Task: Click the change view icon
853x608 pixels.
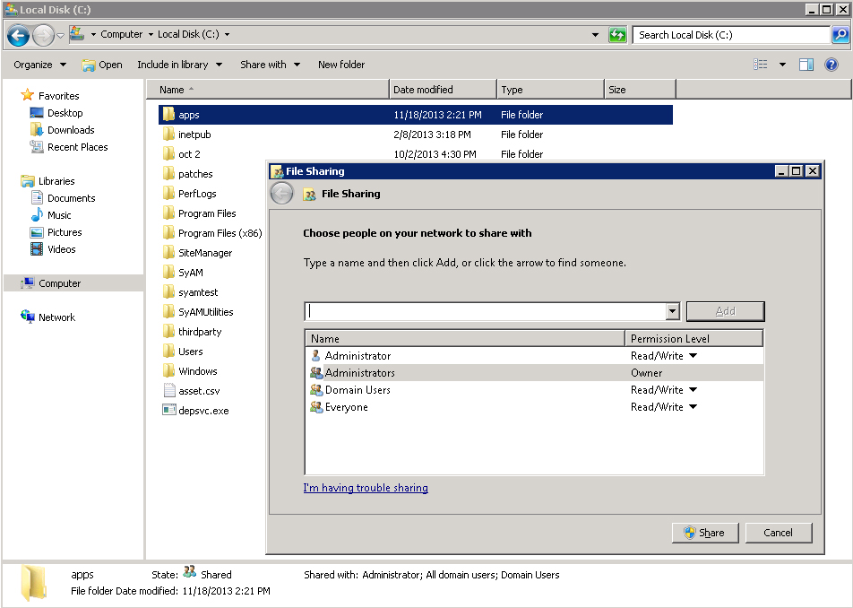Action: [761, 65]
